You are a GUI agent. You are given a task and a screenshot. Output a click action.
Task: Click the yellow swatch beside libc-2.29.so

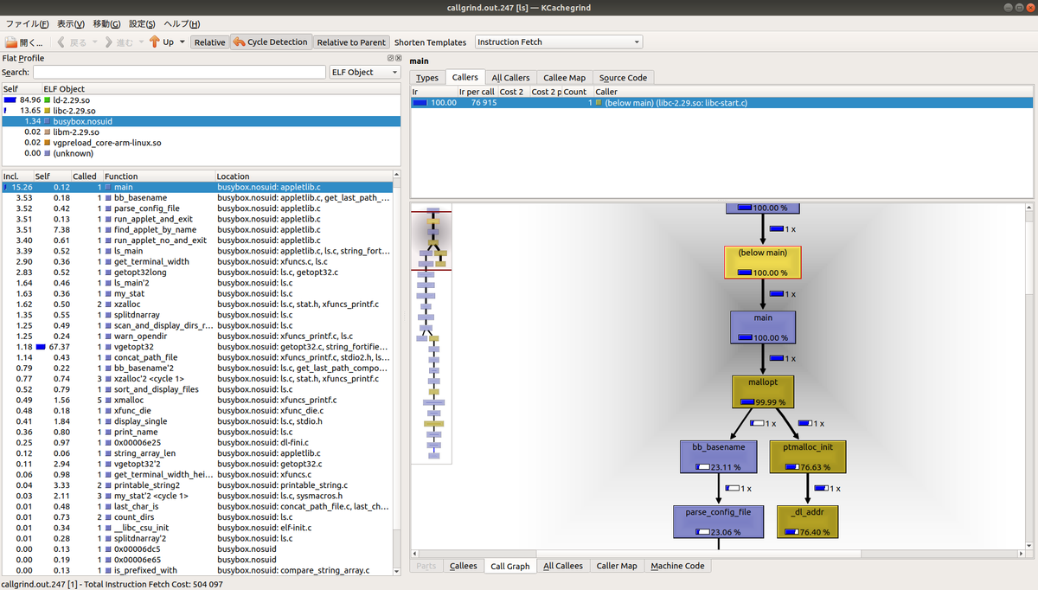(x=48, y=111)
